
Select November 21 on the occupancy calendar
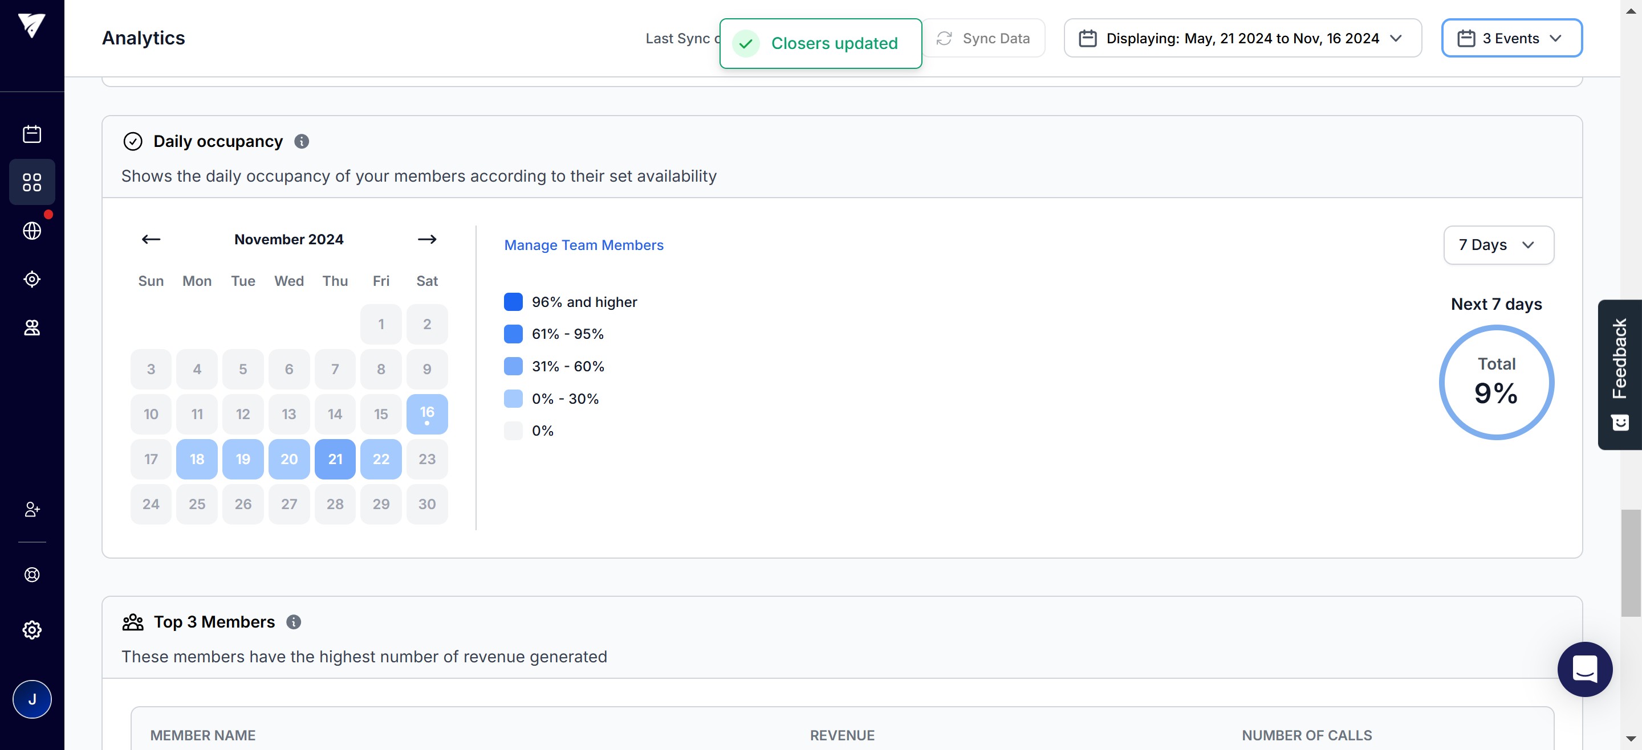click(x=335, y=459)
